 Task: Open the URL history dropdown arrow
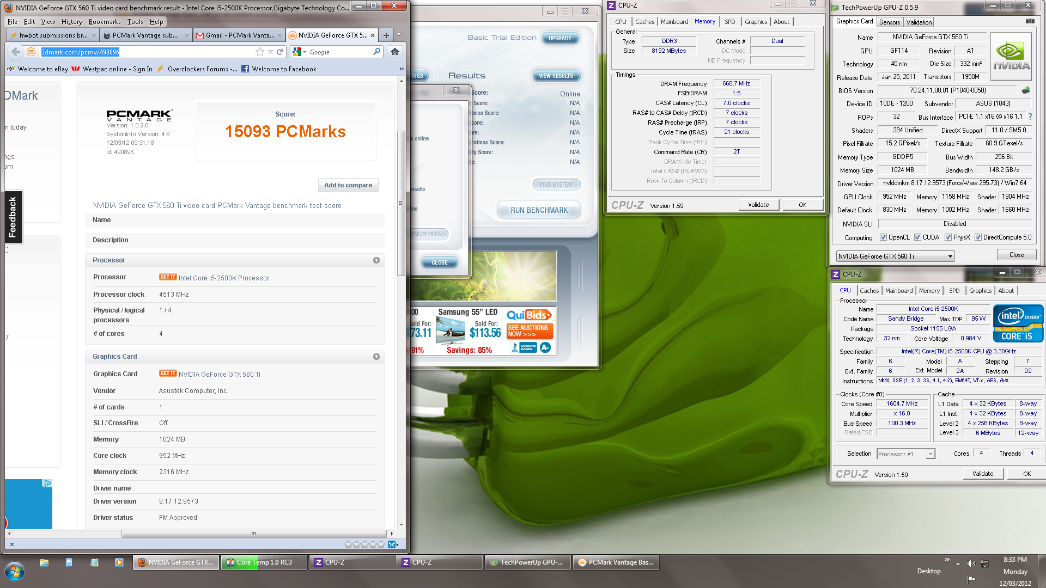tap(270, 52)
